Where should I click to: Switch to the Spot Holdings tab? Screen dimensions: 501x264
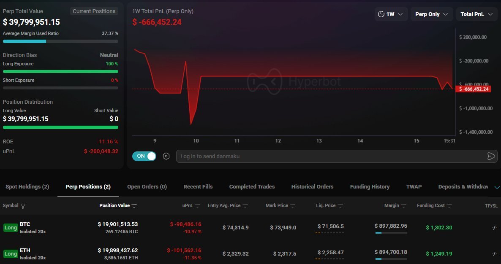(x=27, y=186)
